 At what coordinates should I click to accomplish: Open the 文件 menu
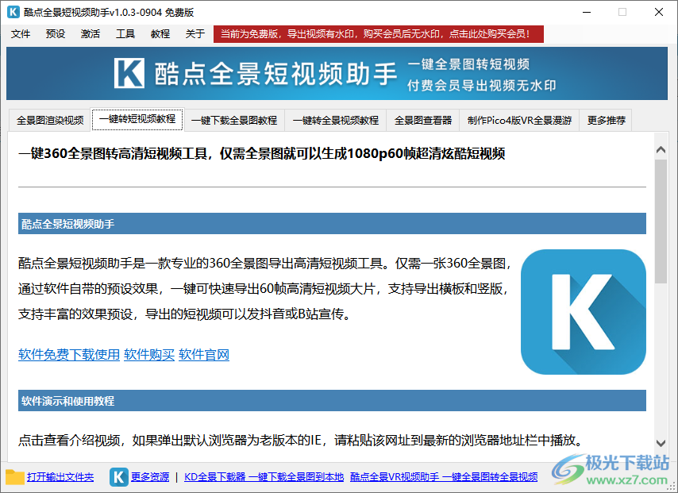[21, 33]
